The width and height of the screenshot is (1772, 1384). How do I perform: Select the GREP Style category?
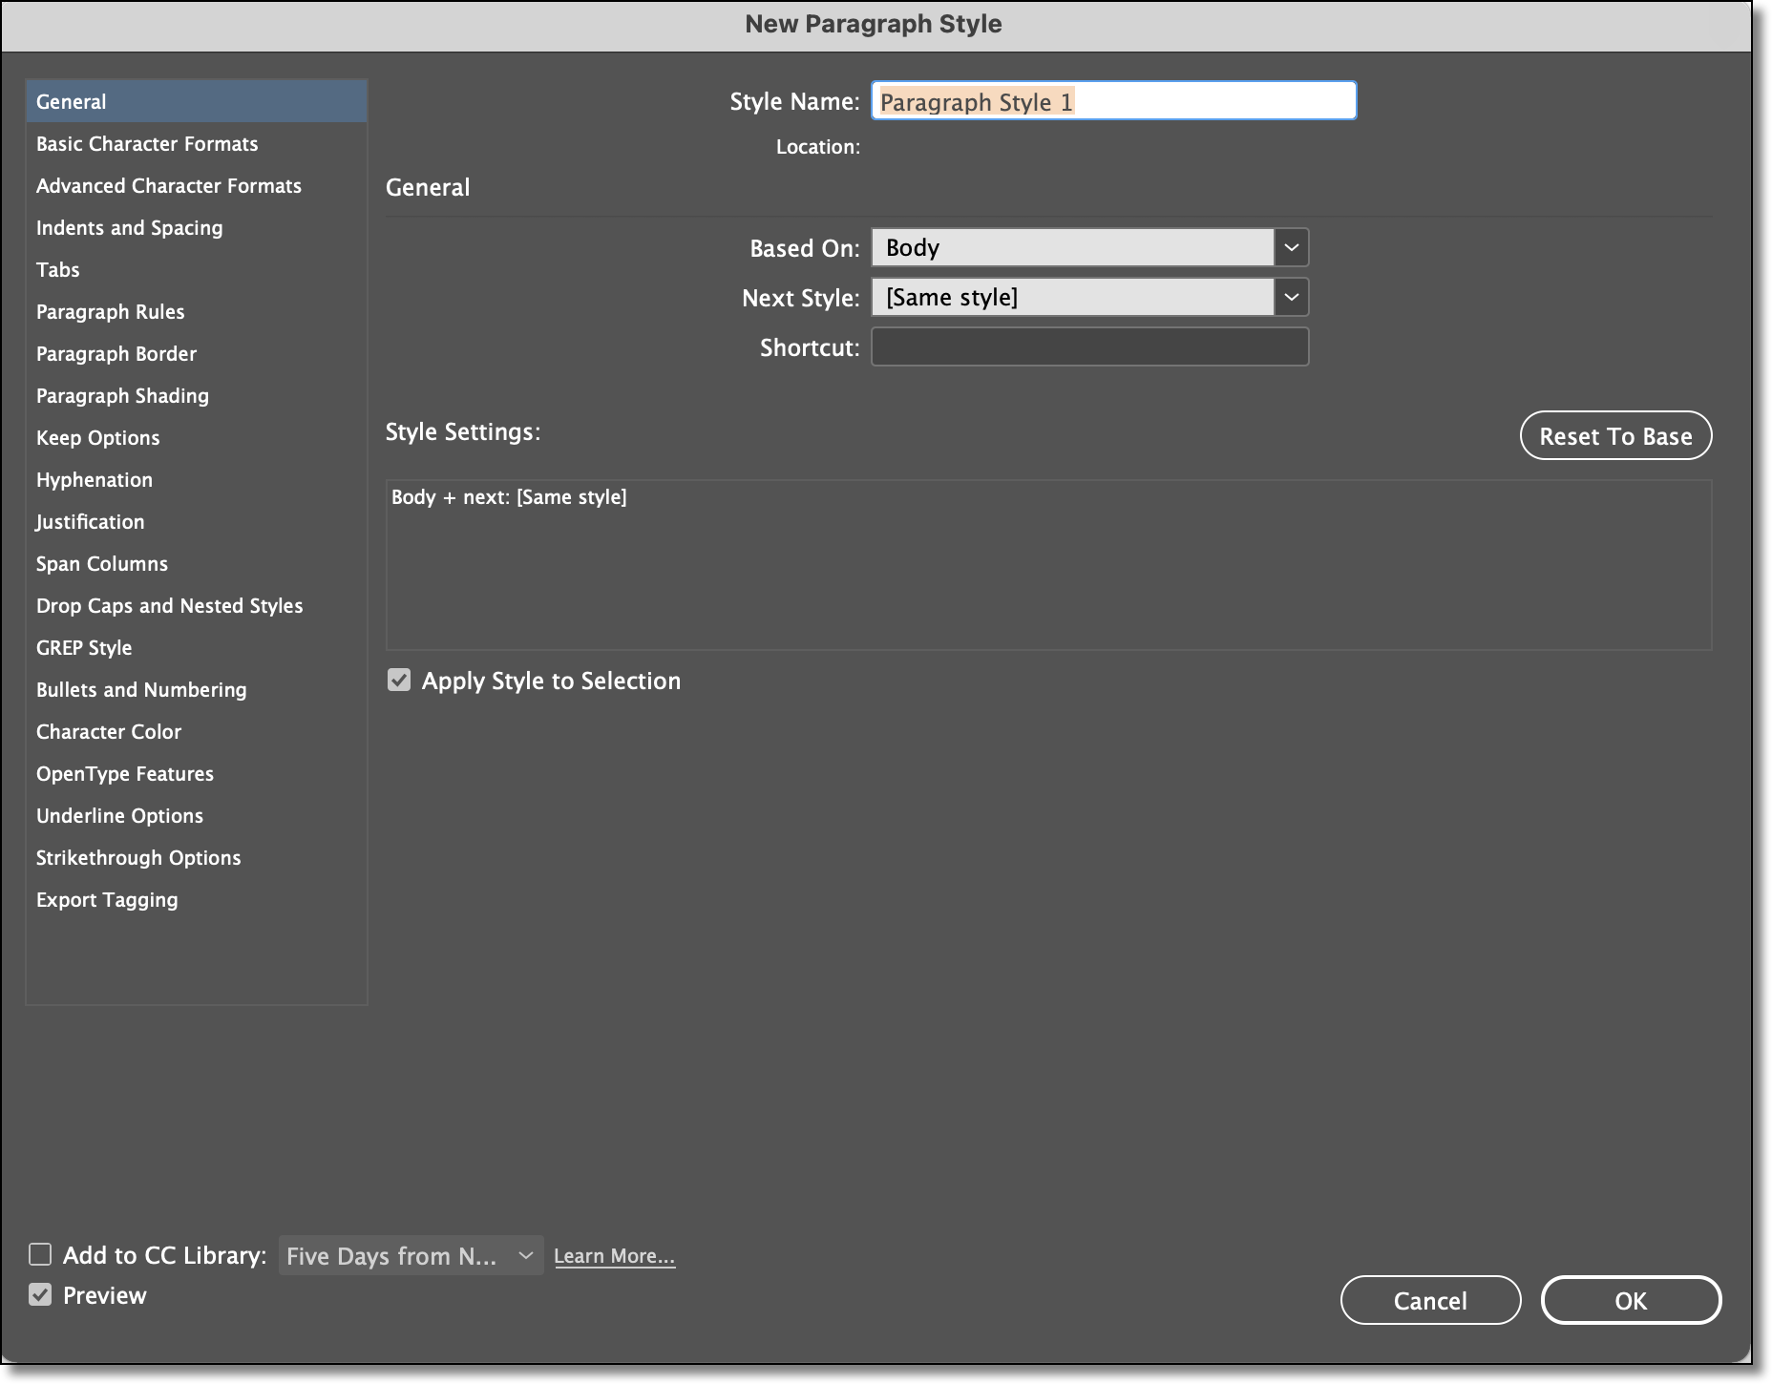point(84,647)
